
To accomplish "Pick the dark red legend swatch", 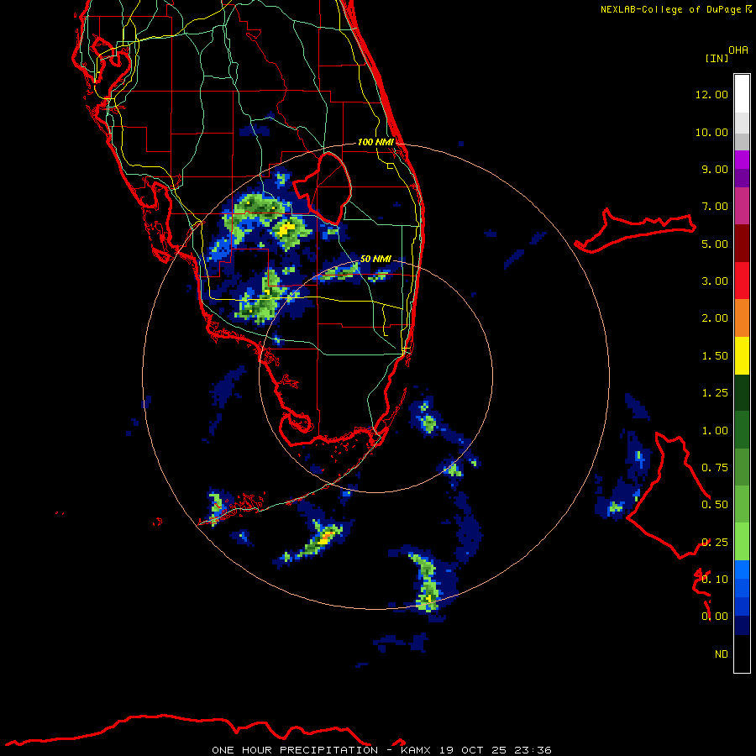I will tap(742, 244).
